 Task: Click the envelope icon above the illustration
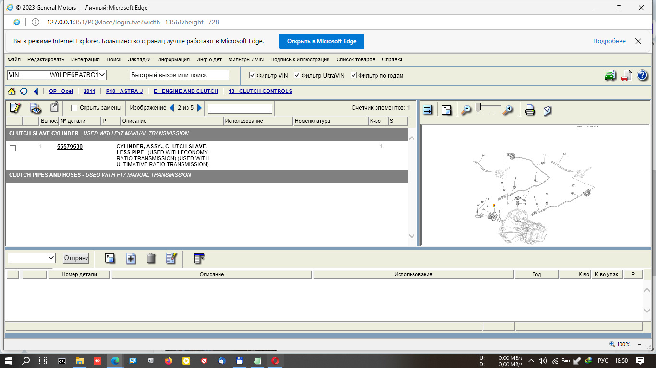[547, 110]
